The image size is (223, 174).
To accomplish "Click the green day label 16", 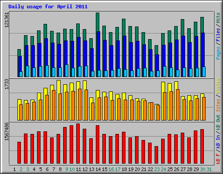I will tap(111, 169).
